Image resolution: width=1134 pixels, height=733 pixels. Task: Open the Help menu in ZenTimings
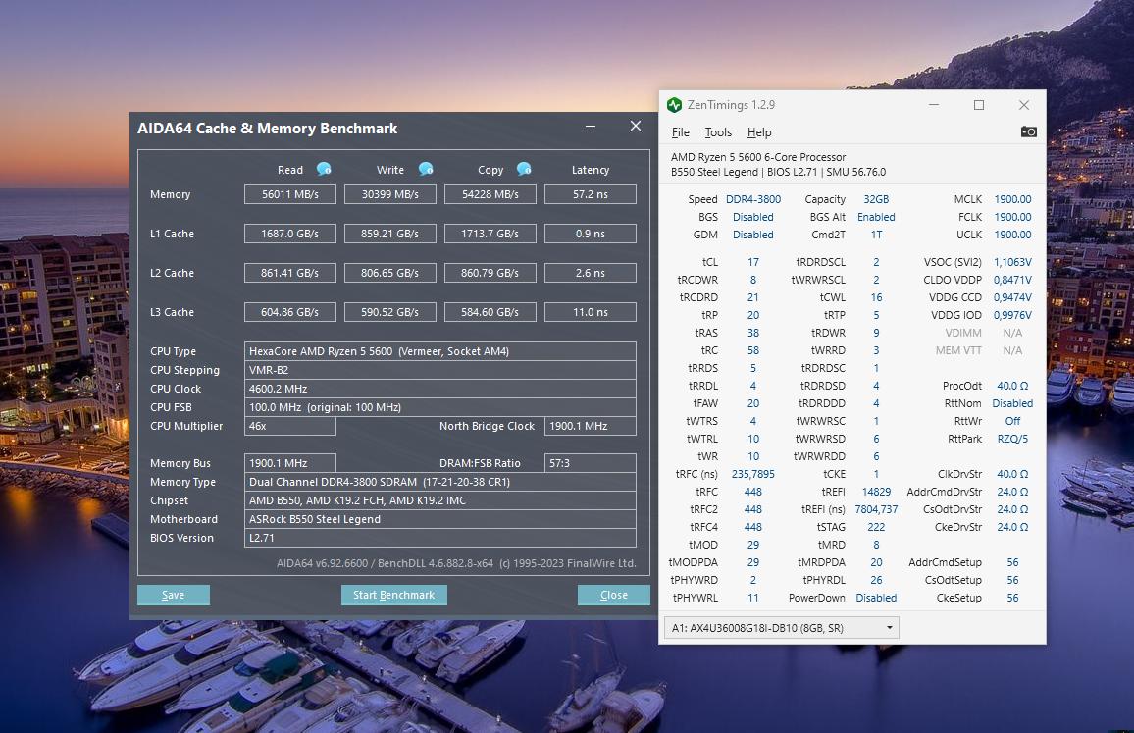[x=759, y=132]
